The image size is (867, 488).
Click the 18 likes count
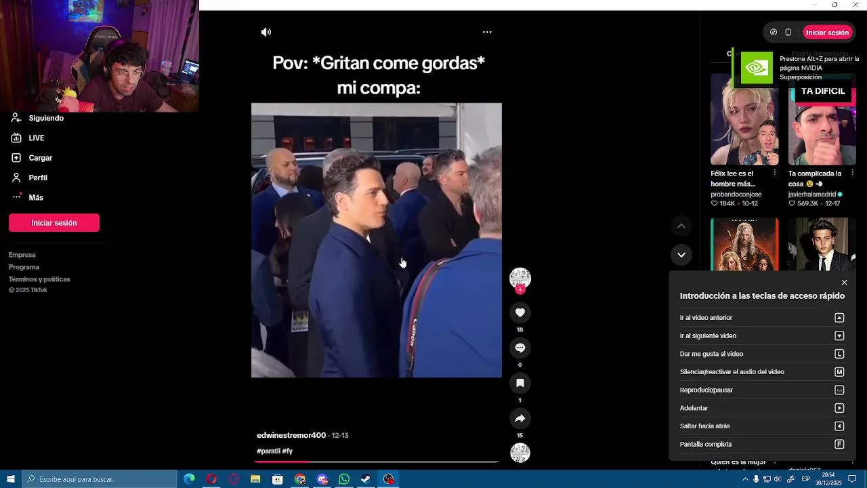pos(520,330)
